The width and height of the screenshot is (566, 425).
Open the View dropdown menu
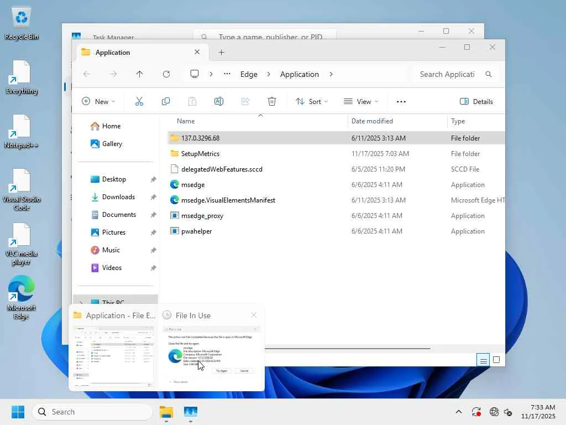[361, 102]
